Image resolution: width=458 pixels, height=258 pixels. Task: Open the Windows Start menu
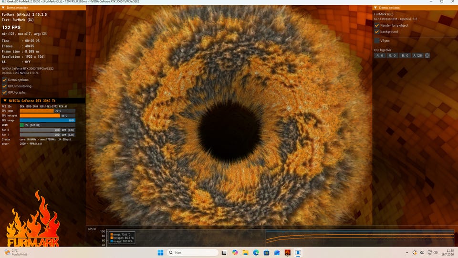point(160,252)
